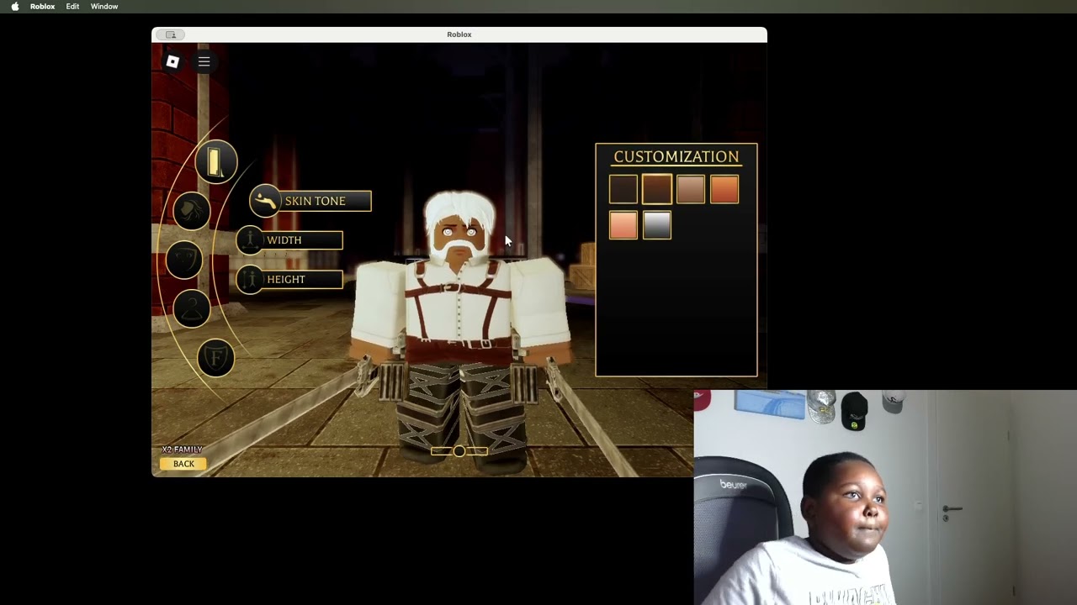Click the skin tone hand icon
The height and width of the screenshot is (605, 1077).
pyautogui.click(x=265, y=201)
